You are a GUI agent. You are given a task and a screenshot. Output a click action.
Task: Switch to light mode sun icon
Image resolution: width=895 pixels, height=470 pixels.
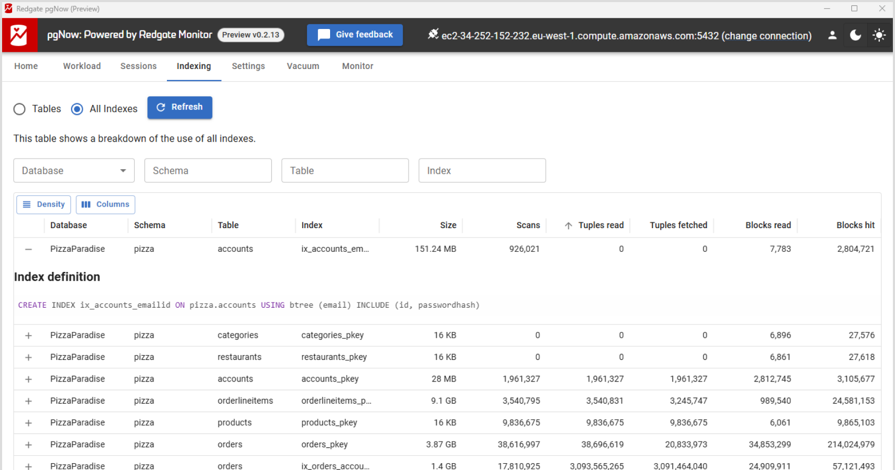click(879, 35)
